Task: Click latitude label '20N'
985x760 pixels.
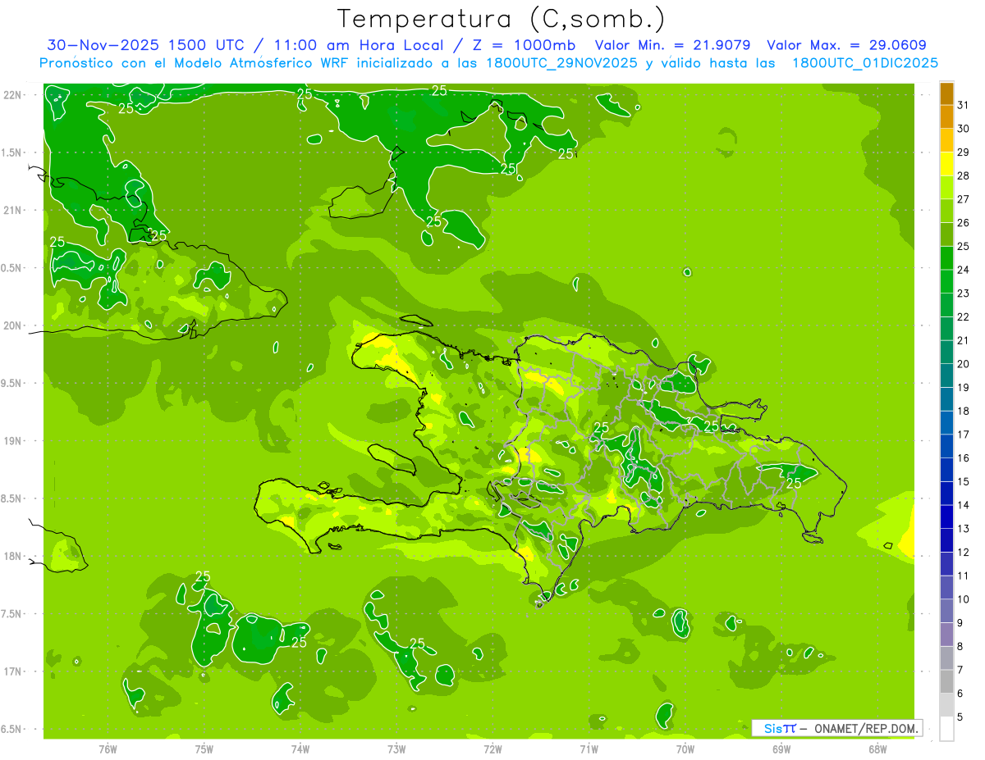Action: point(13,325)
